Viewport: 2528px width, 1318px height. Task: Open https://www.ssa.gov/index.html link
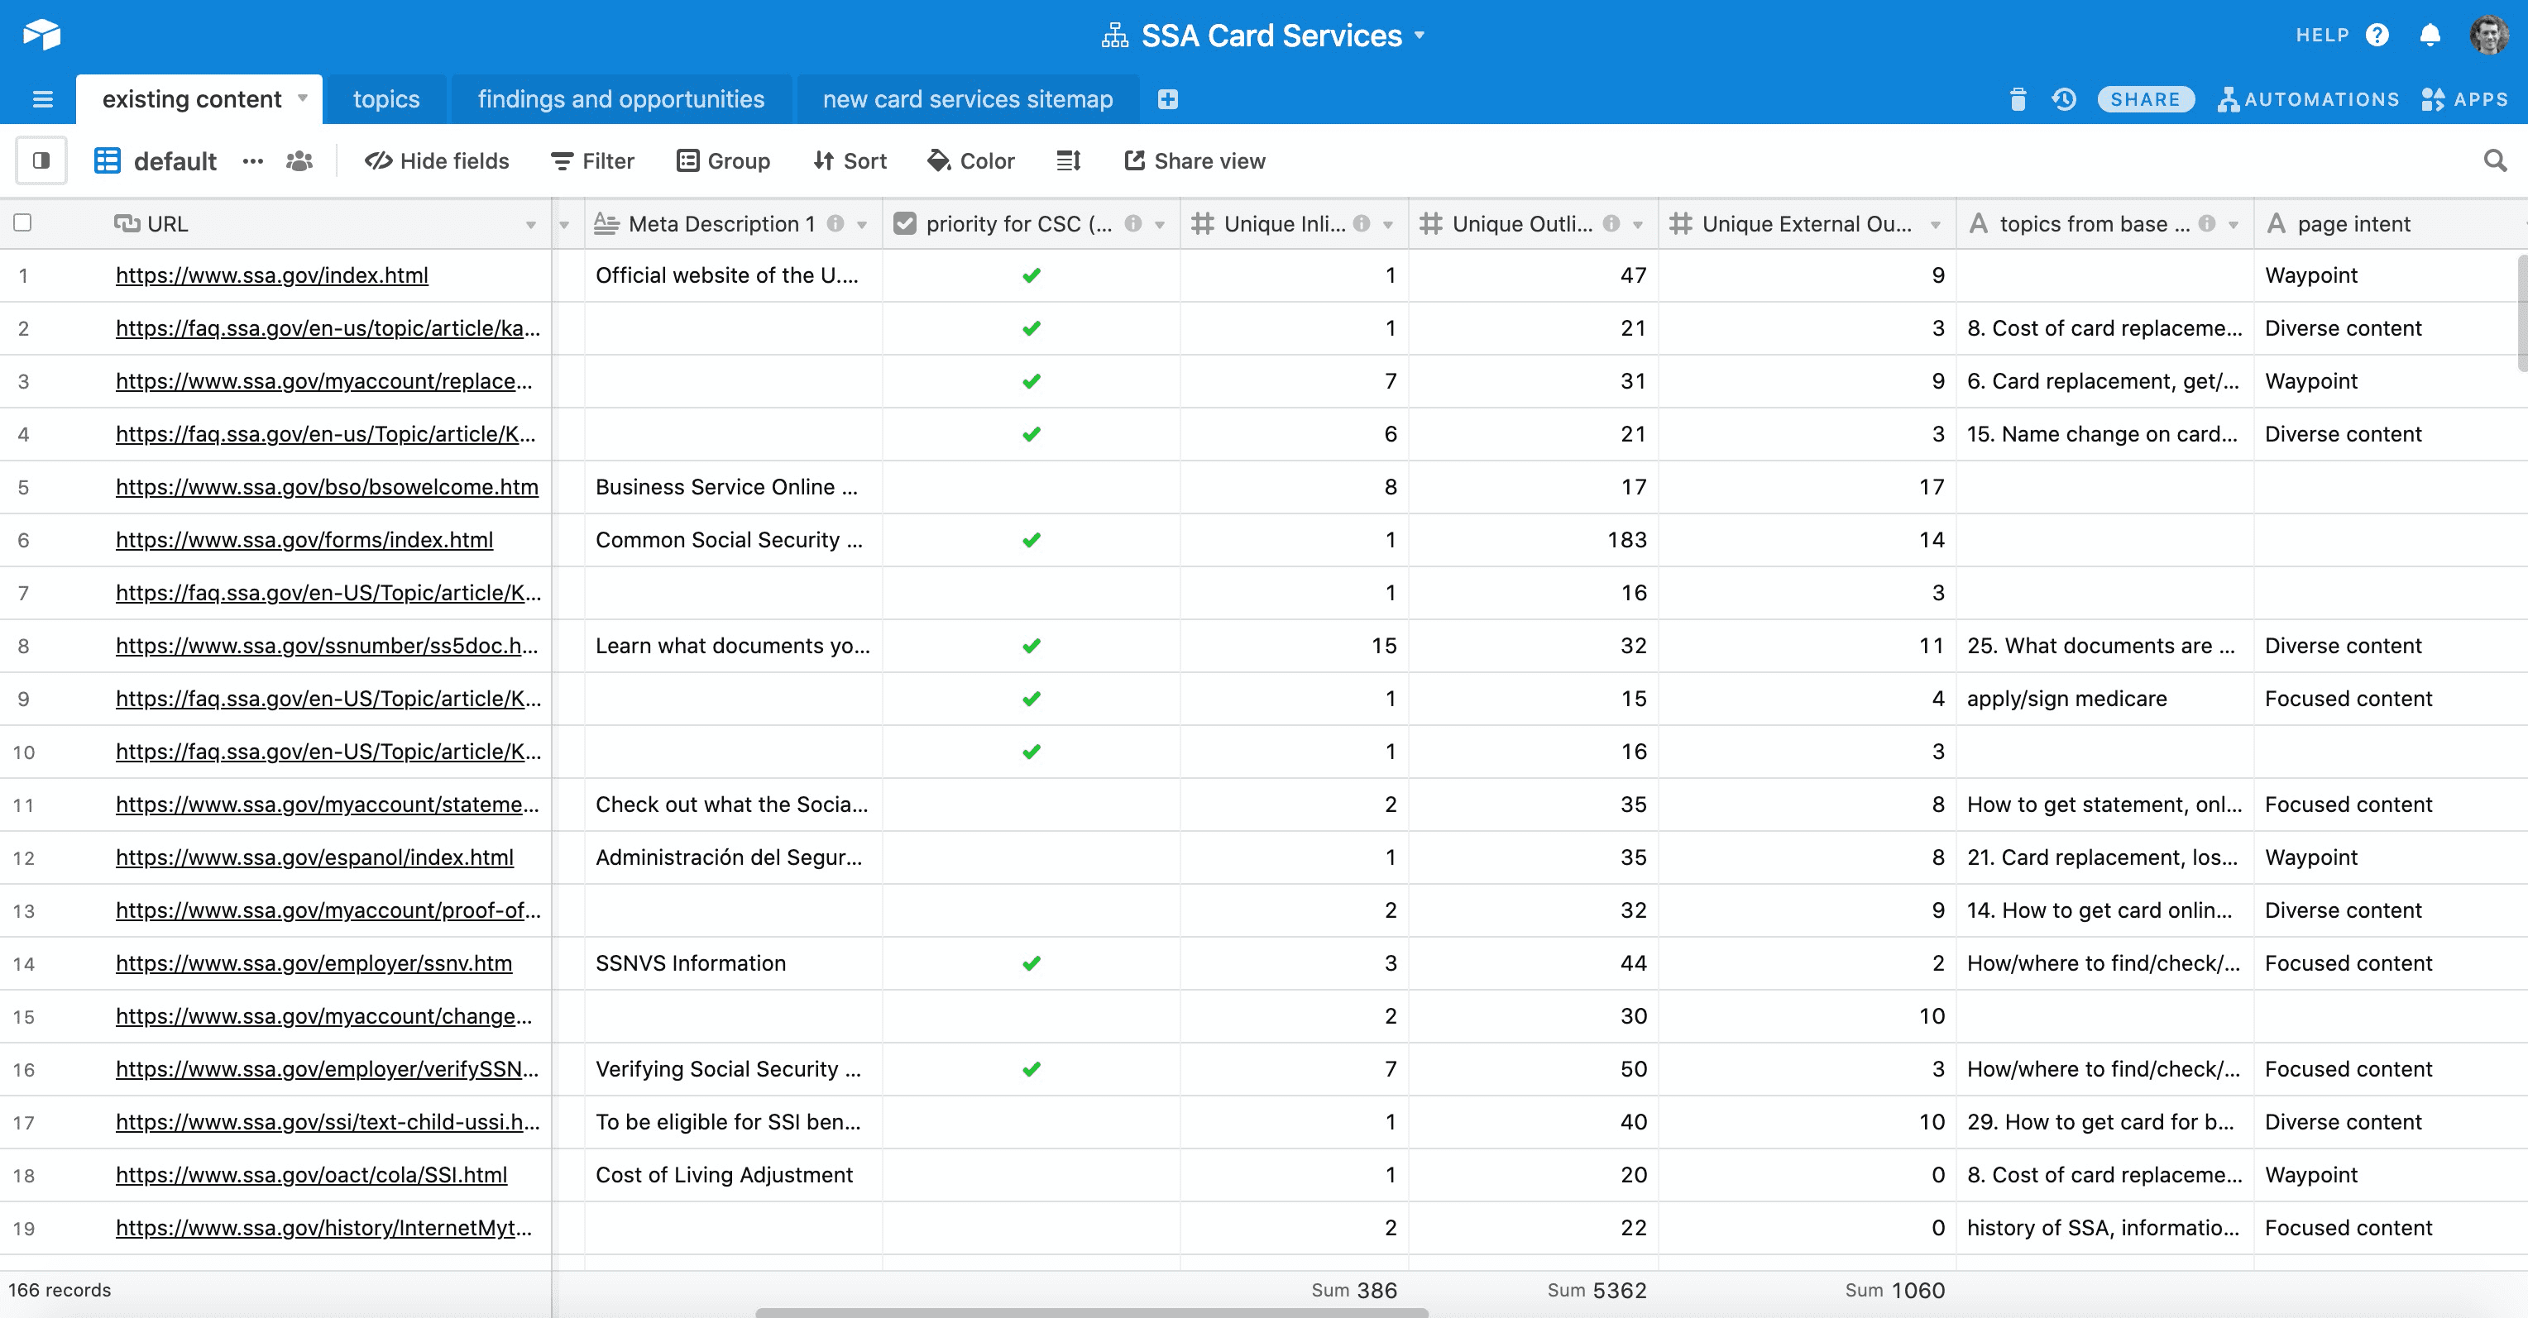tap(272, 275)
